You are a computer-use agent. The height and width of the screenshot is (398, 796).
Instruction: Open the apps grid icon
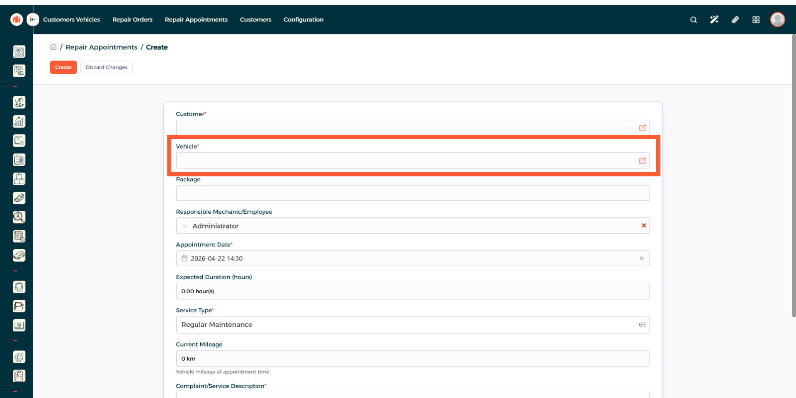(x=756, y=20)
